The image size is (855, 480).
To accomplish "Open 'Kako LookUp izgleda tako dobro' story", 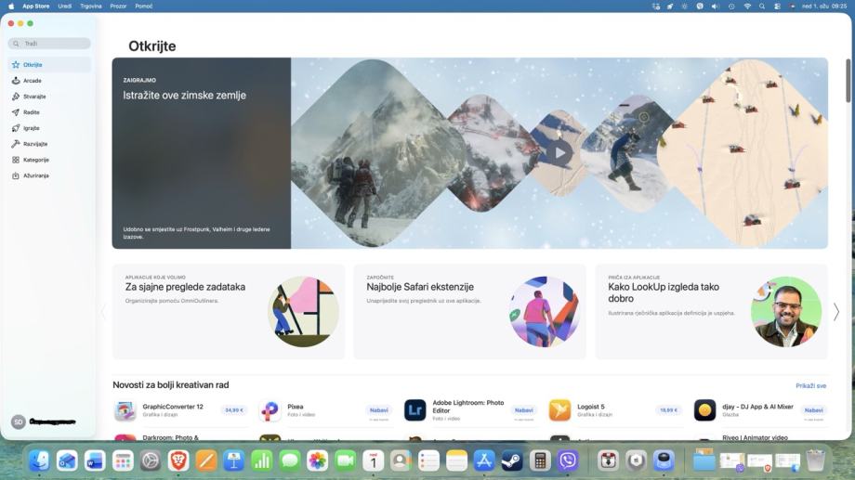I will point(712,312).
